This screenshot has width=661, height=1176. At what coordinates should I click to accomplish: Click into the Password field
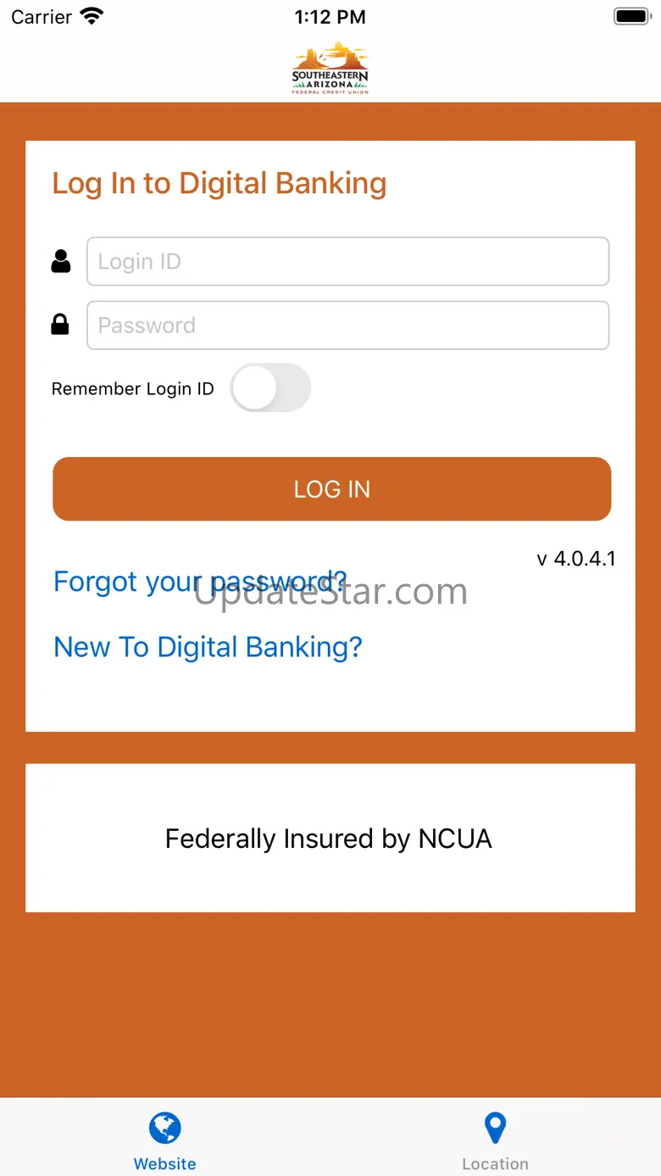347,326
